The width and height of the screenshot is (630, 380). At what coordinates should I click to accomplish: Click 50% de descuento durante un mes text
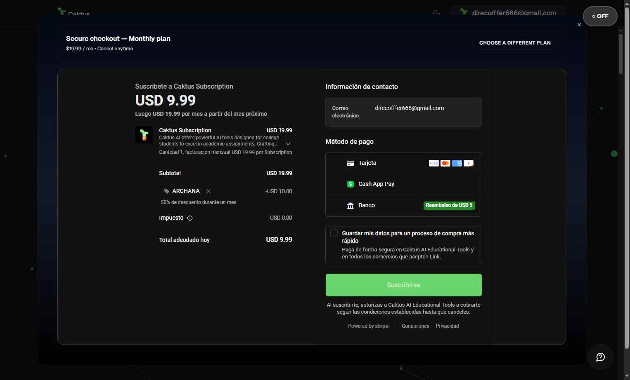coord(199,202)
